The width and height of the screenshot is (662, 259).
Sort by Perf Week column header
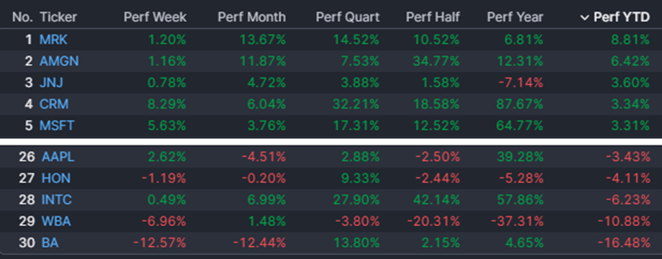[x=155, y=17]
